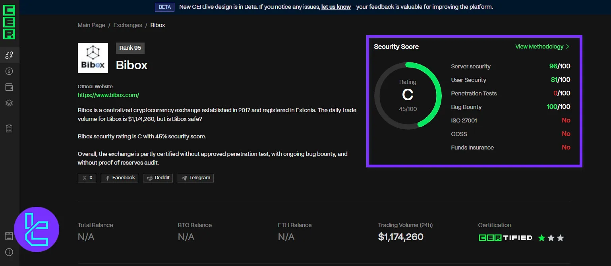Click the 45/100 score under the rating
Screen dimensions: 611x266
pos(408,109)
